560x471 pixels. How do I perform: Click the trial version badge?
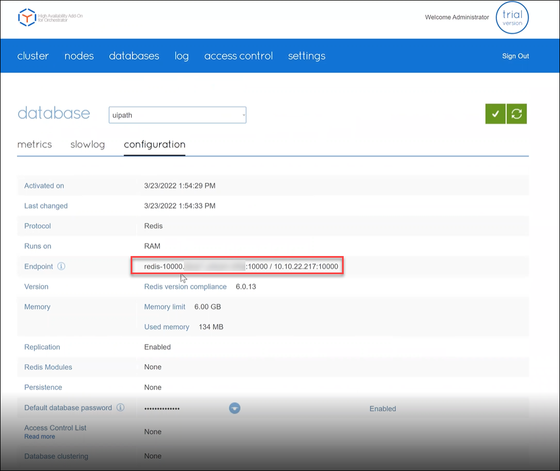pyautogui.click(x=512, y=18)
